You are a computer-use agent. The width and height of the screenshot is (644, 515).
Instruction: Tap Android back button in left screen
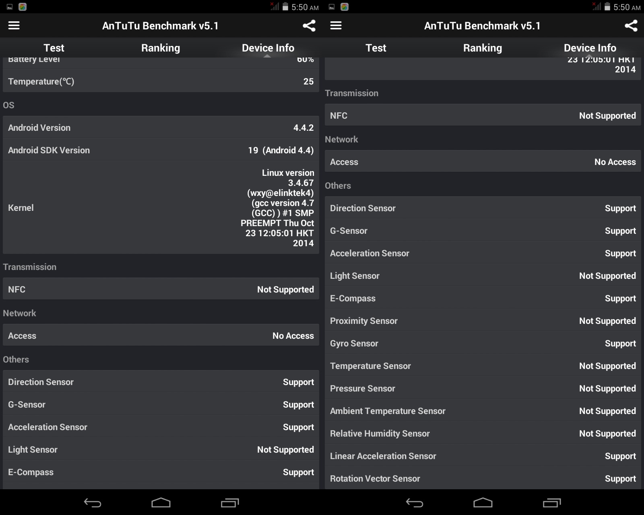(93, 503)
